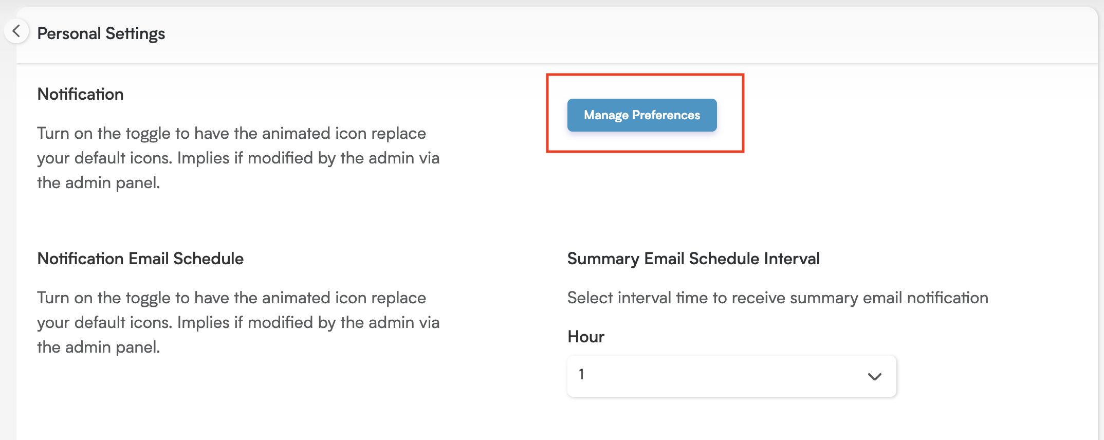Click the 'Turn on the toggle' line under Notification
Image resolution: width=1104 pixels, height=440 pixels.
[231, 134]
